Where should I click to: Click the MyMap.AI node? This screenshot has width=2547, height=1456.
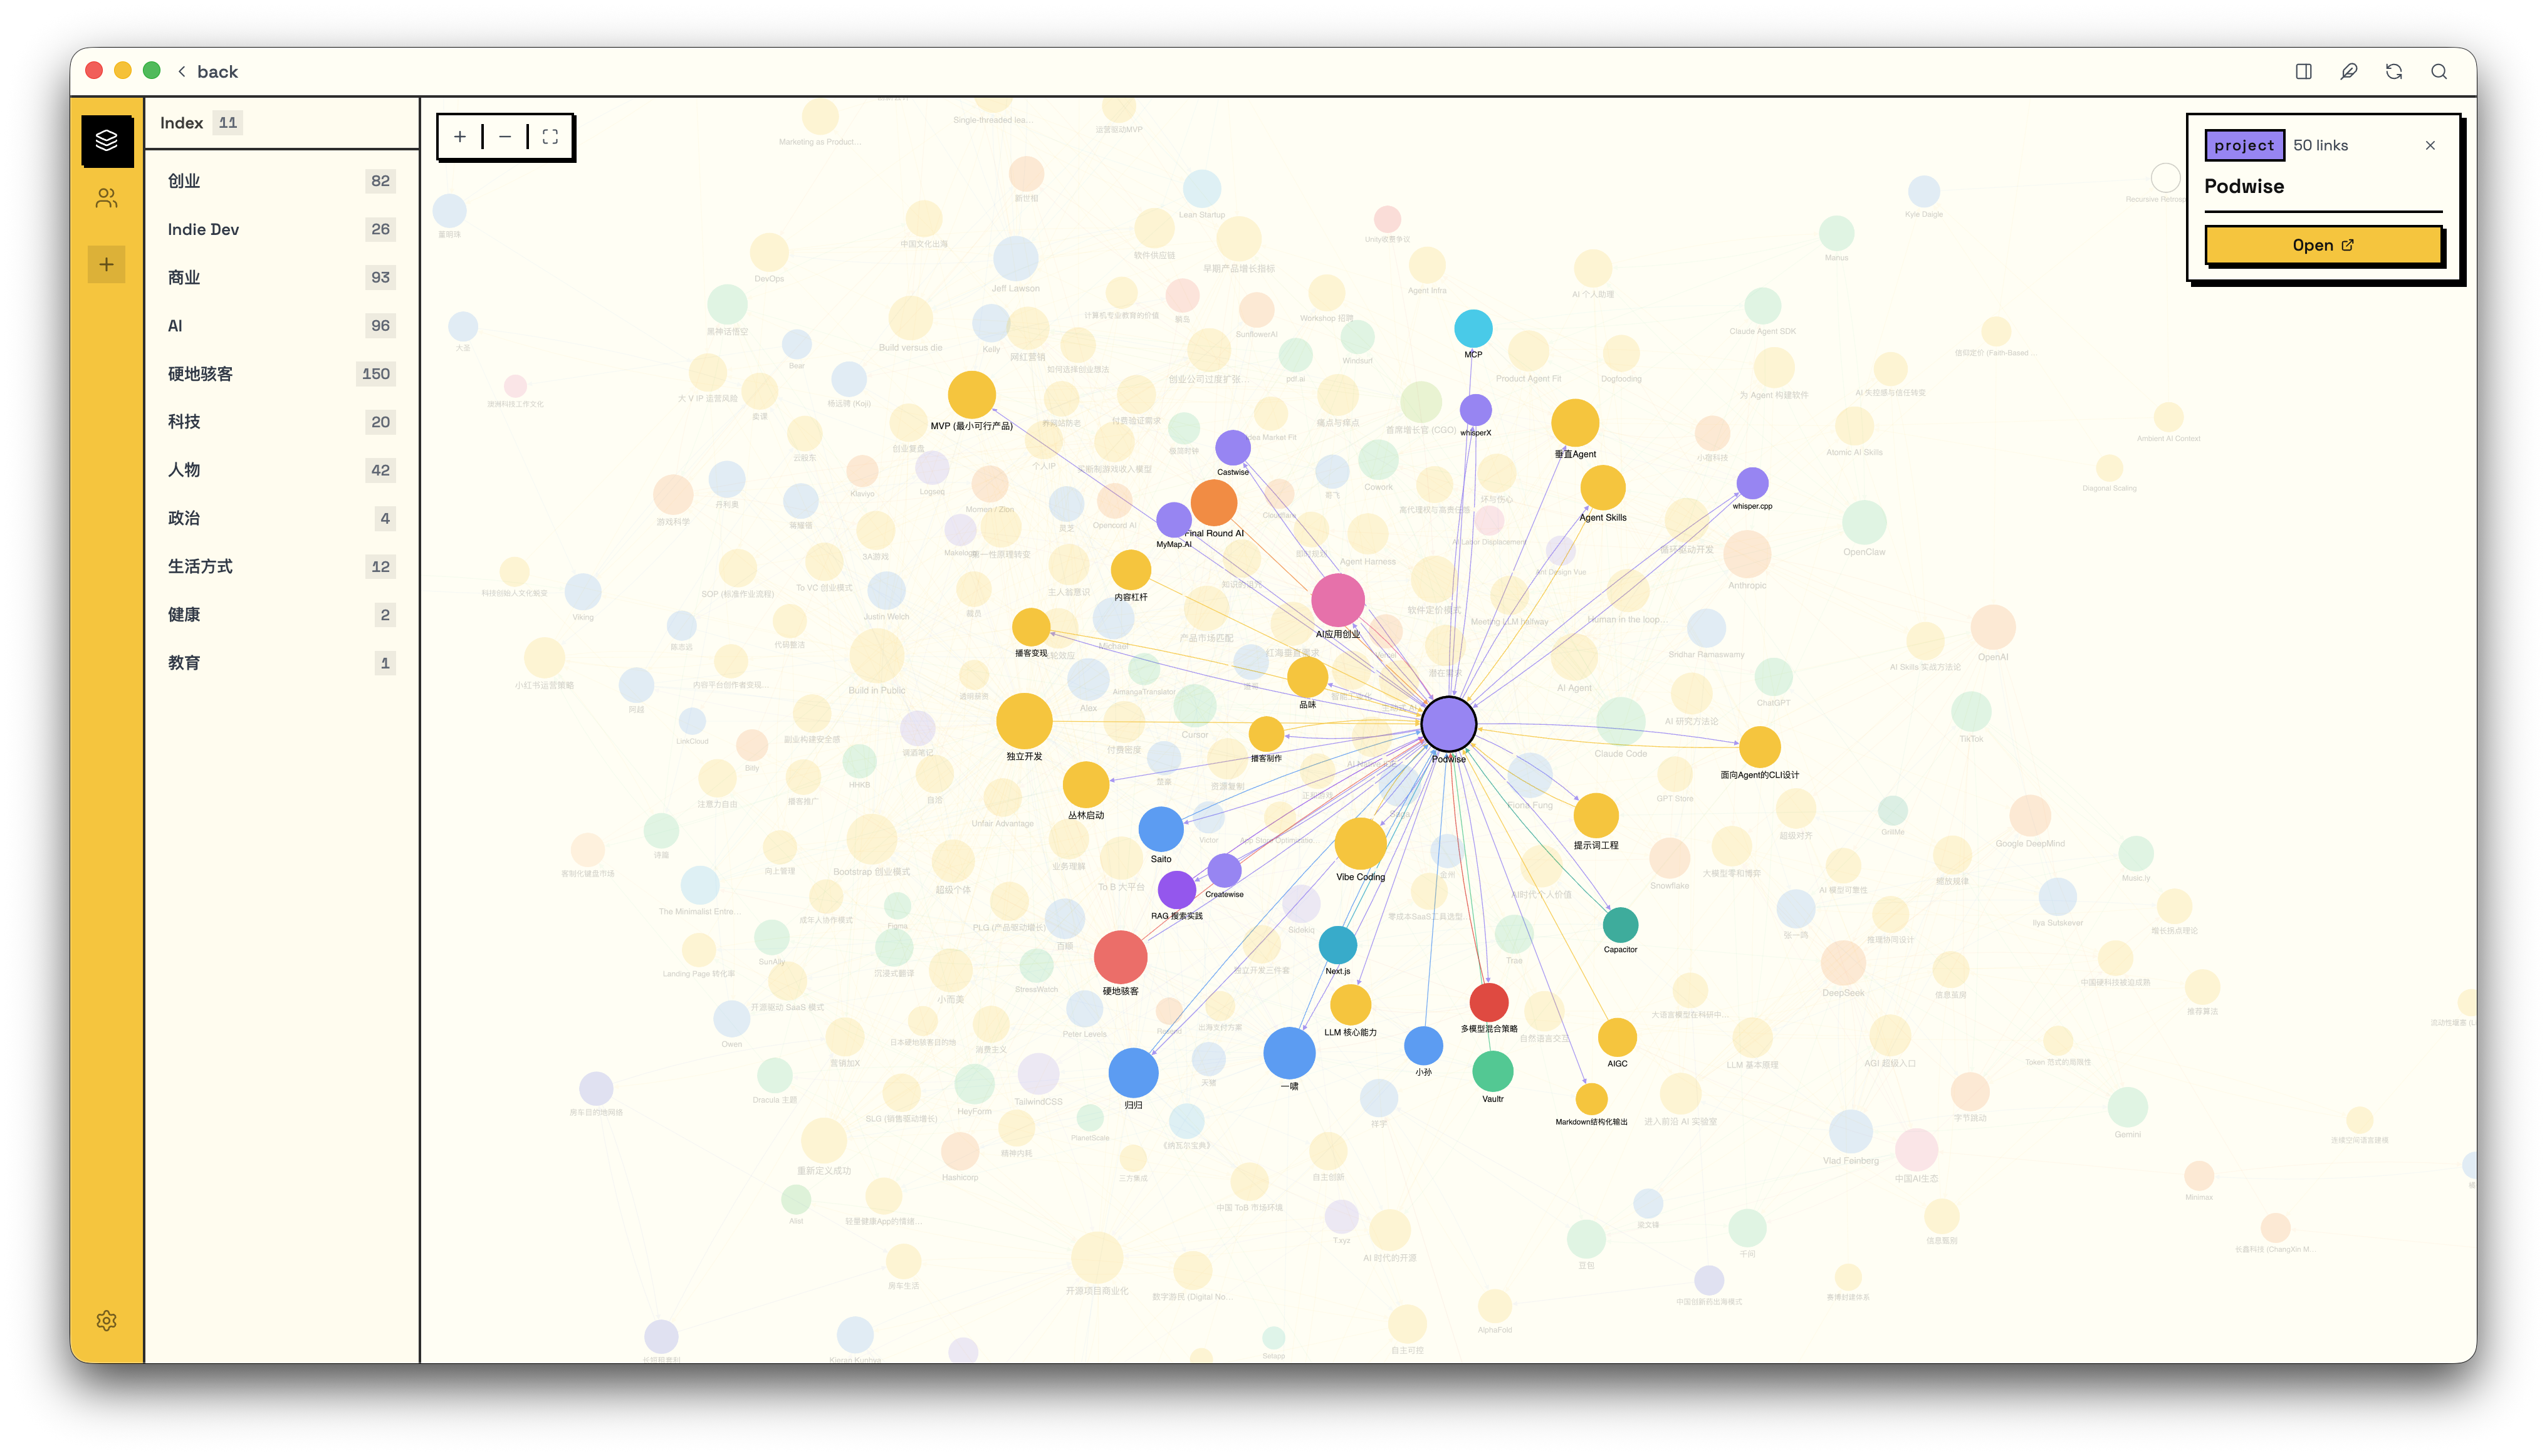click(1173, 520)
